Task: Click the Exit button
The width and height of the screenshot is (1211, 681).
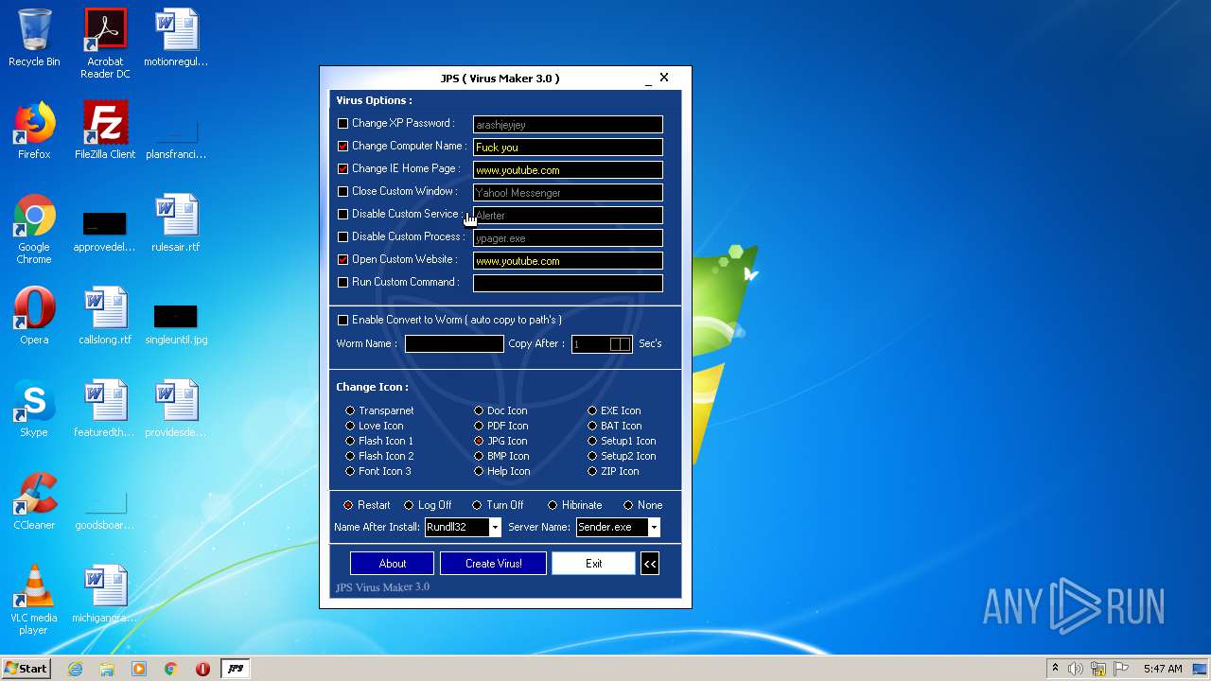Action: pos(593,564)
